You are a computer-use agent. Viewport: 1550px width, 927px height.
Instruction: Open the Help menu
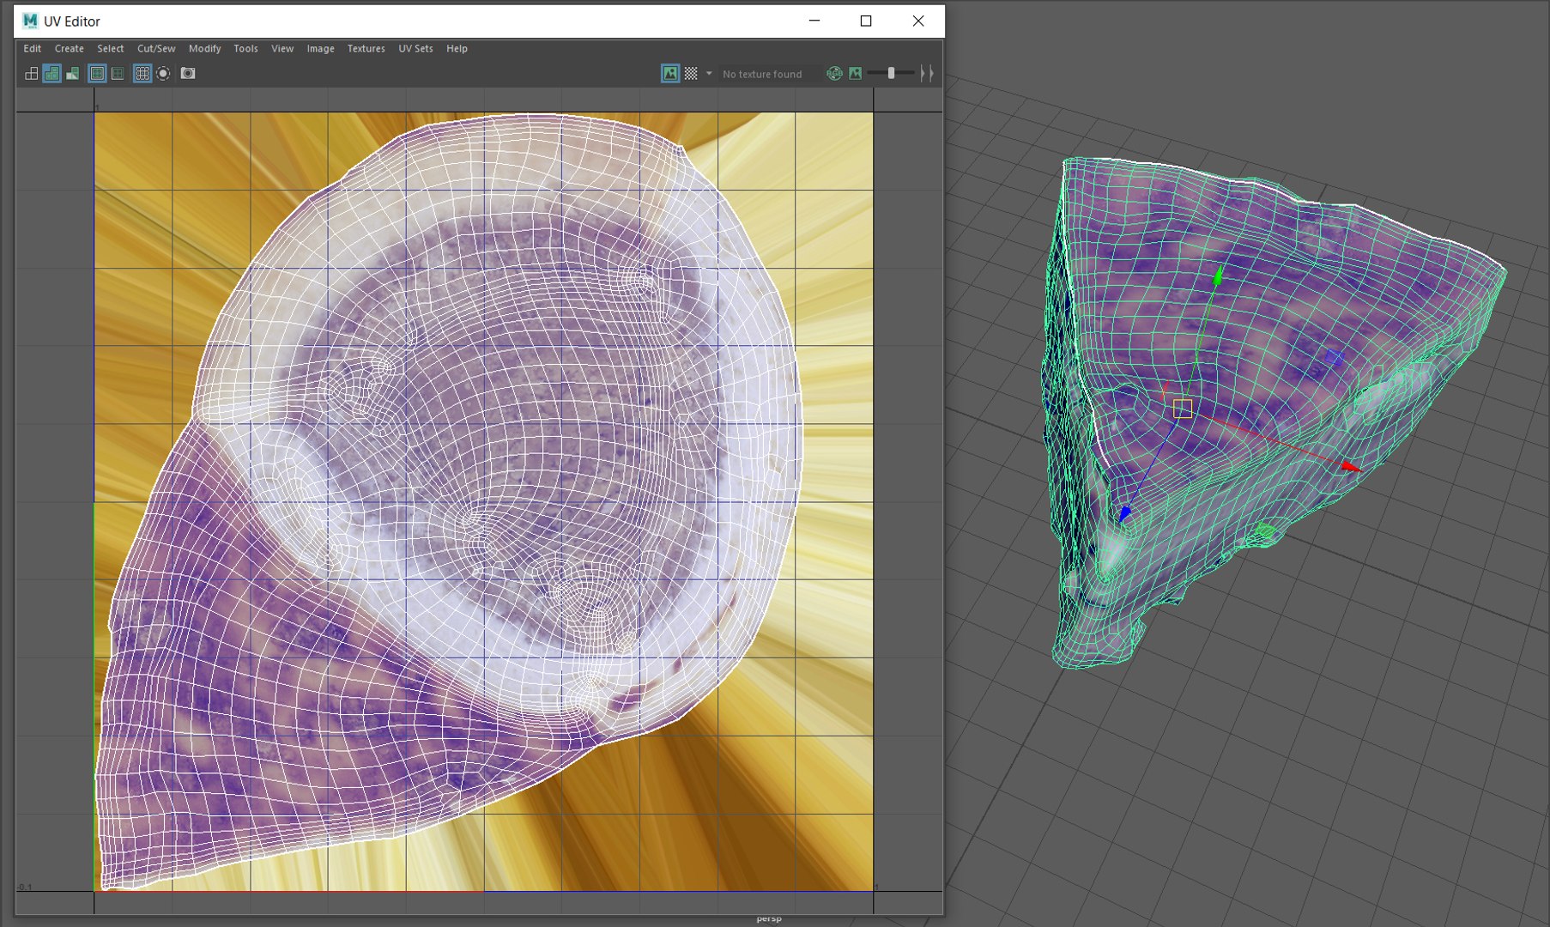tap(457, 49)
